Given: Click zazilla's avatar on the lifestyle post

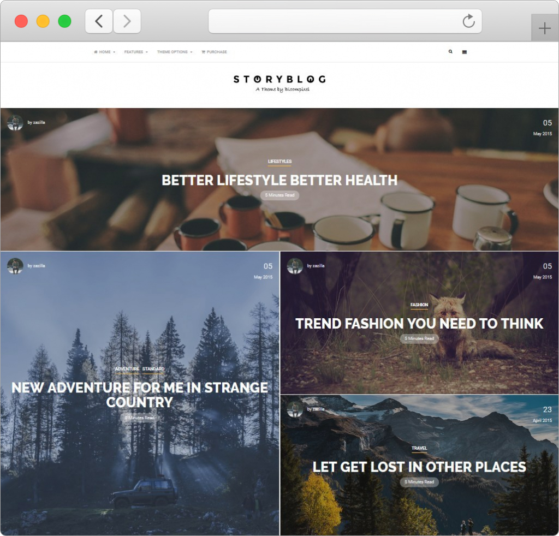Looking at the screenshot, I should click(15, 123).
